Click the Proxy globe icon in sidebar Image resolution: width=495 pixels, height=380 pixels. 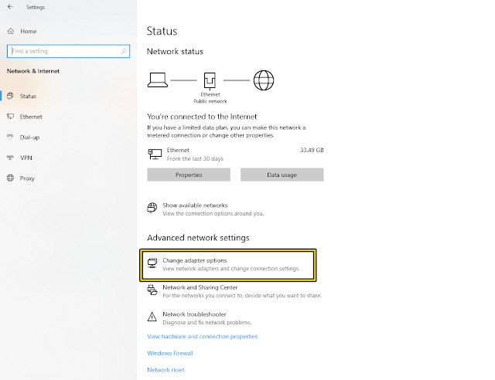[x=10, y=178]
